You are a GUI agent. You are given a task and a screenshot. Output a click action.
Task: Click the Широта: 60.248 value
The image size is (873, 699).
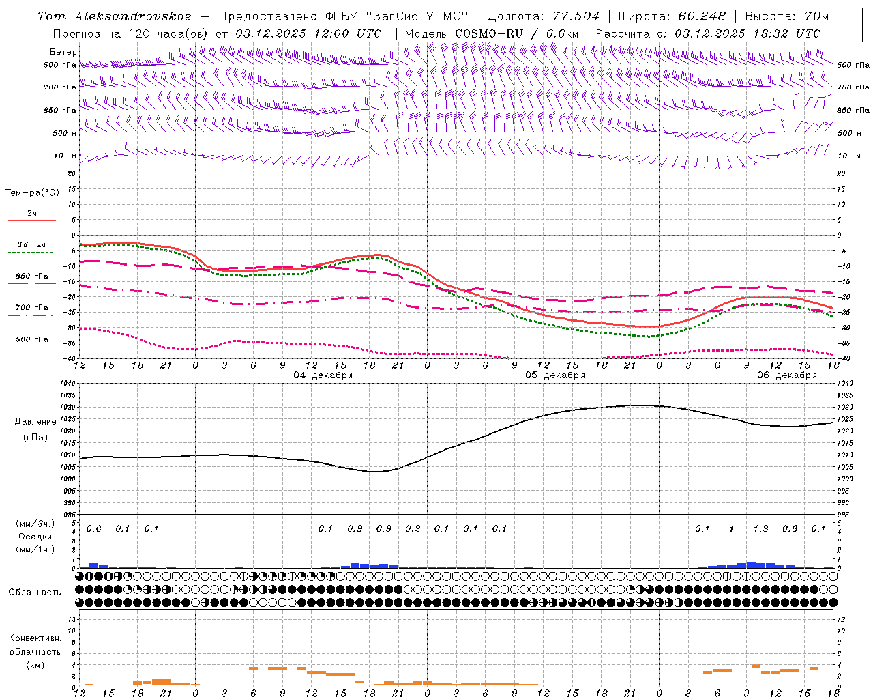pos(672,16)
